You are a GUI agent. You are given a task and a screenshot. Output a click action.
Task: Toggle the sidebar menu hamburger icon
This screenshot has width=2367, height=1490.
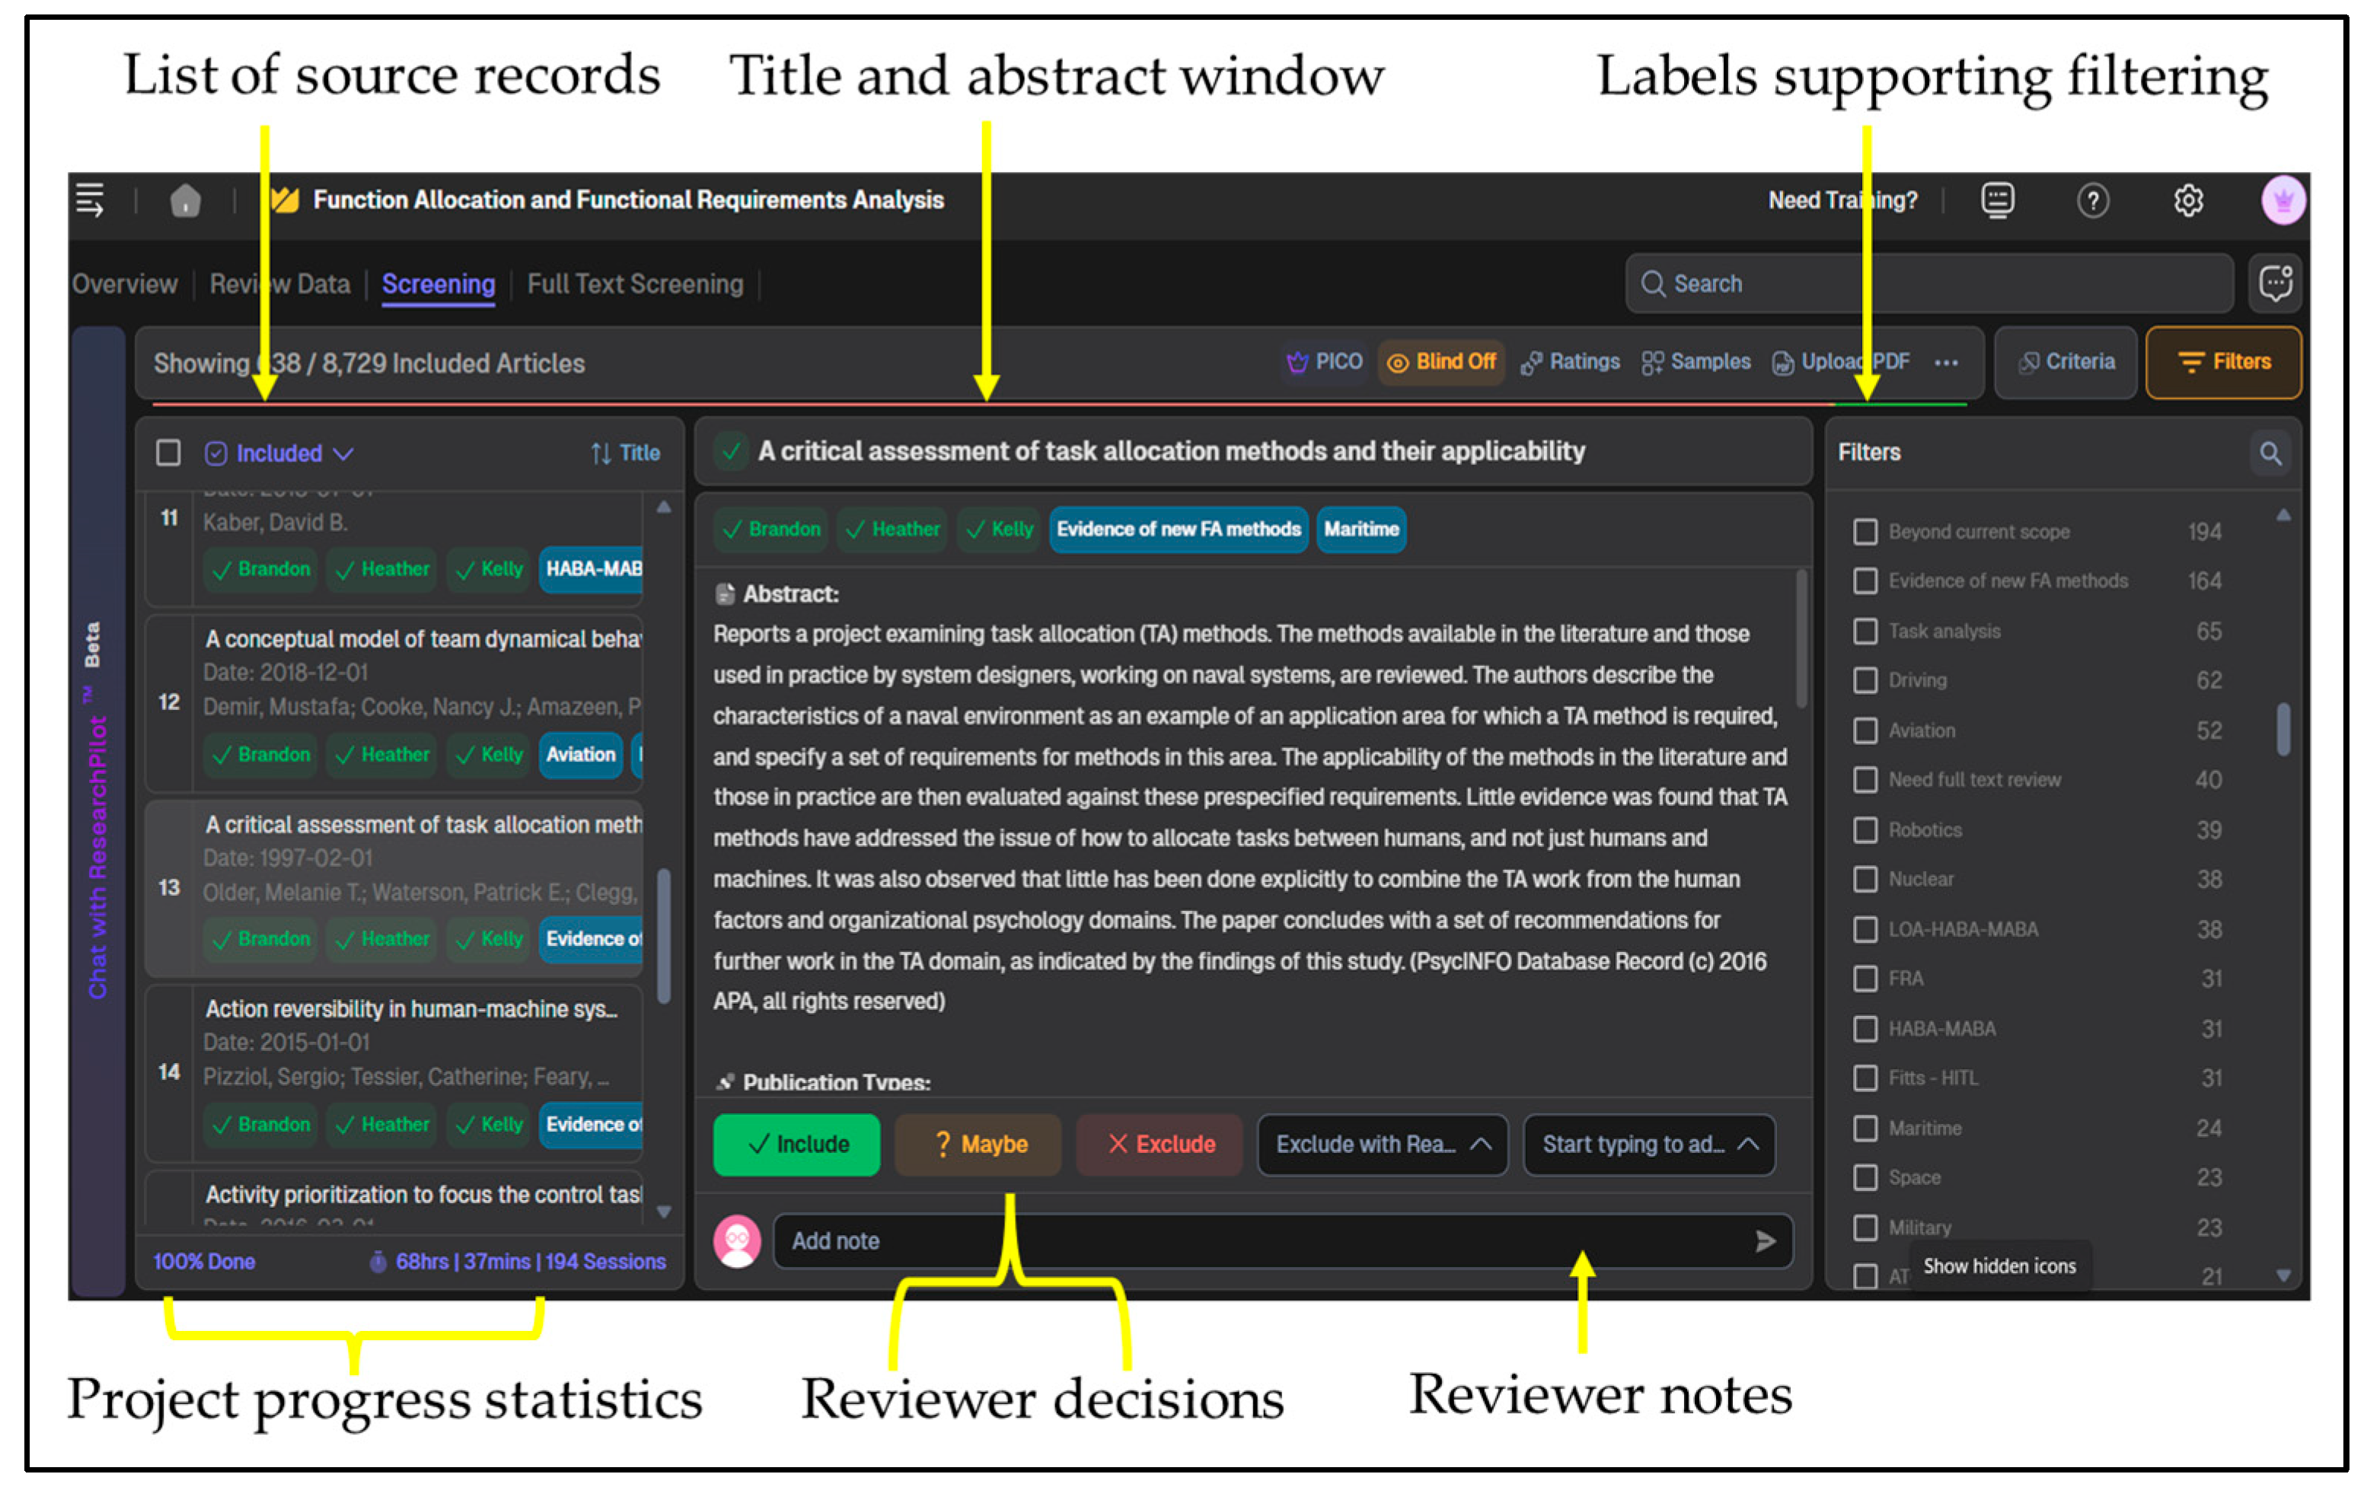89,200
